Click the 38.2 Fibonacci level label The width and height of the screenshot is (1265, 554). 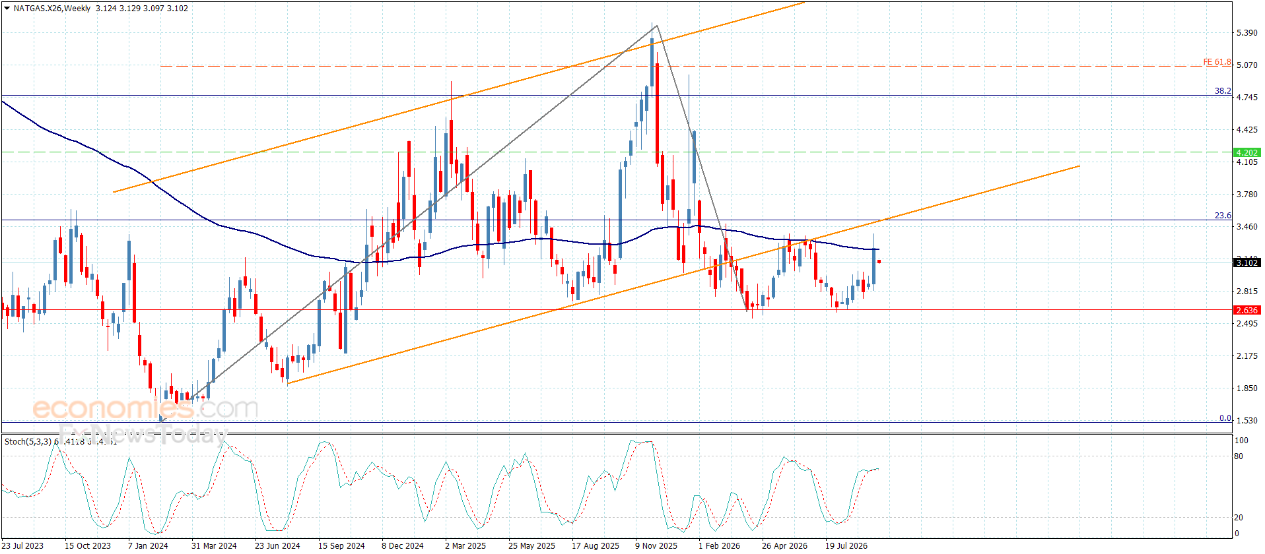[x=1223, y=91]
